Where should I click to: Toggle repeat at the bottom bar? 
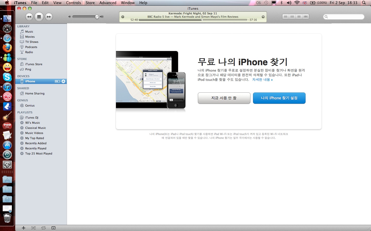pos(43,228)
